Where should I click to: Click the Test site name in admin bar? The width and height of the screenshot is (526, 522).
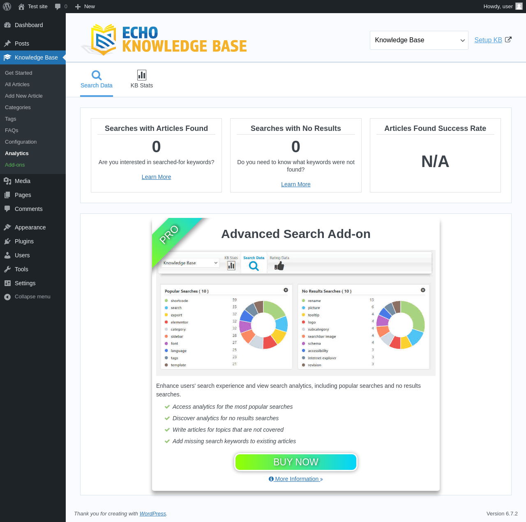pyautogui.click(x=38, y=7)
